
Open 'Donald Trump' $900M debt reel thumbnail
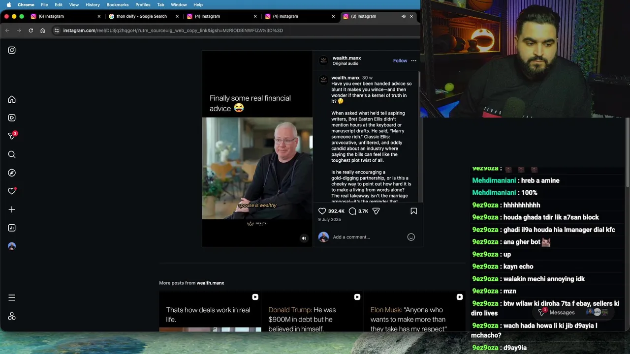pos(313,312)
